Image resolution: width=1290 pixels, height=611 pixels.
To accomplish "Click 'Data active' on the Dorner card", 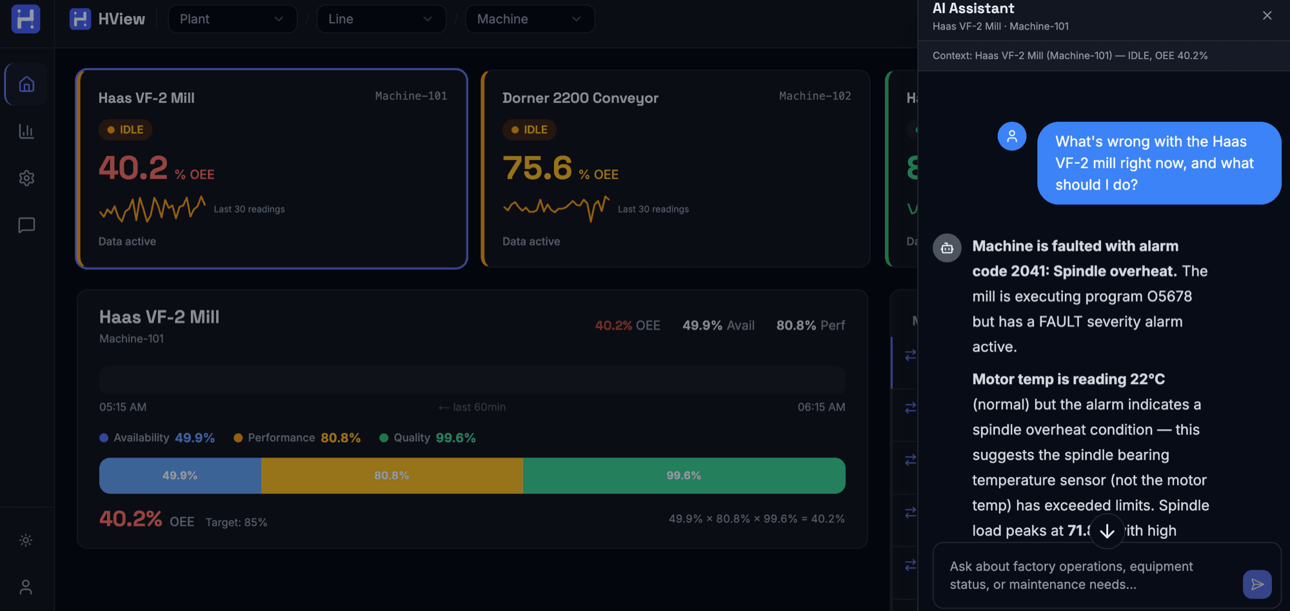I will (x=531, y=242).
